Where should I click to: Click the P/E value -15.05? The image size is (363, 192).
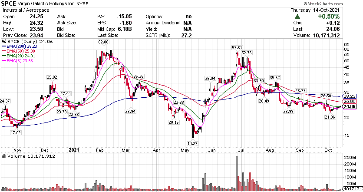(124, 17)
